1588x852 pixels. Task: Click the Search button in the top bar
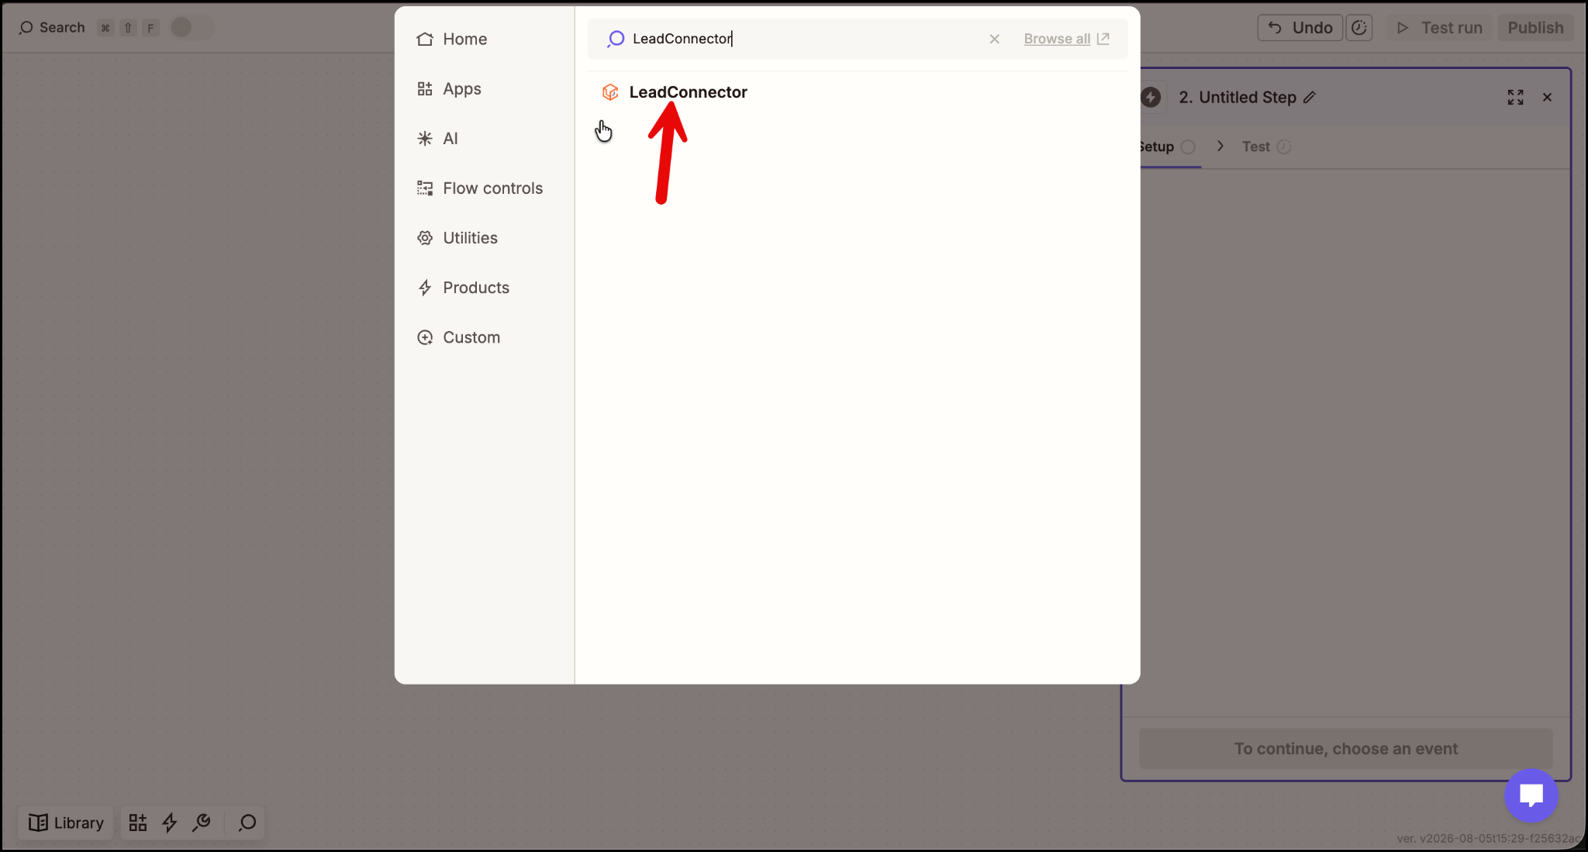pyautogui.click(x=52, y=27)
